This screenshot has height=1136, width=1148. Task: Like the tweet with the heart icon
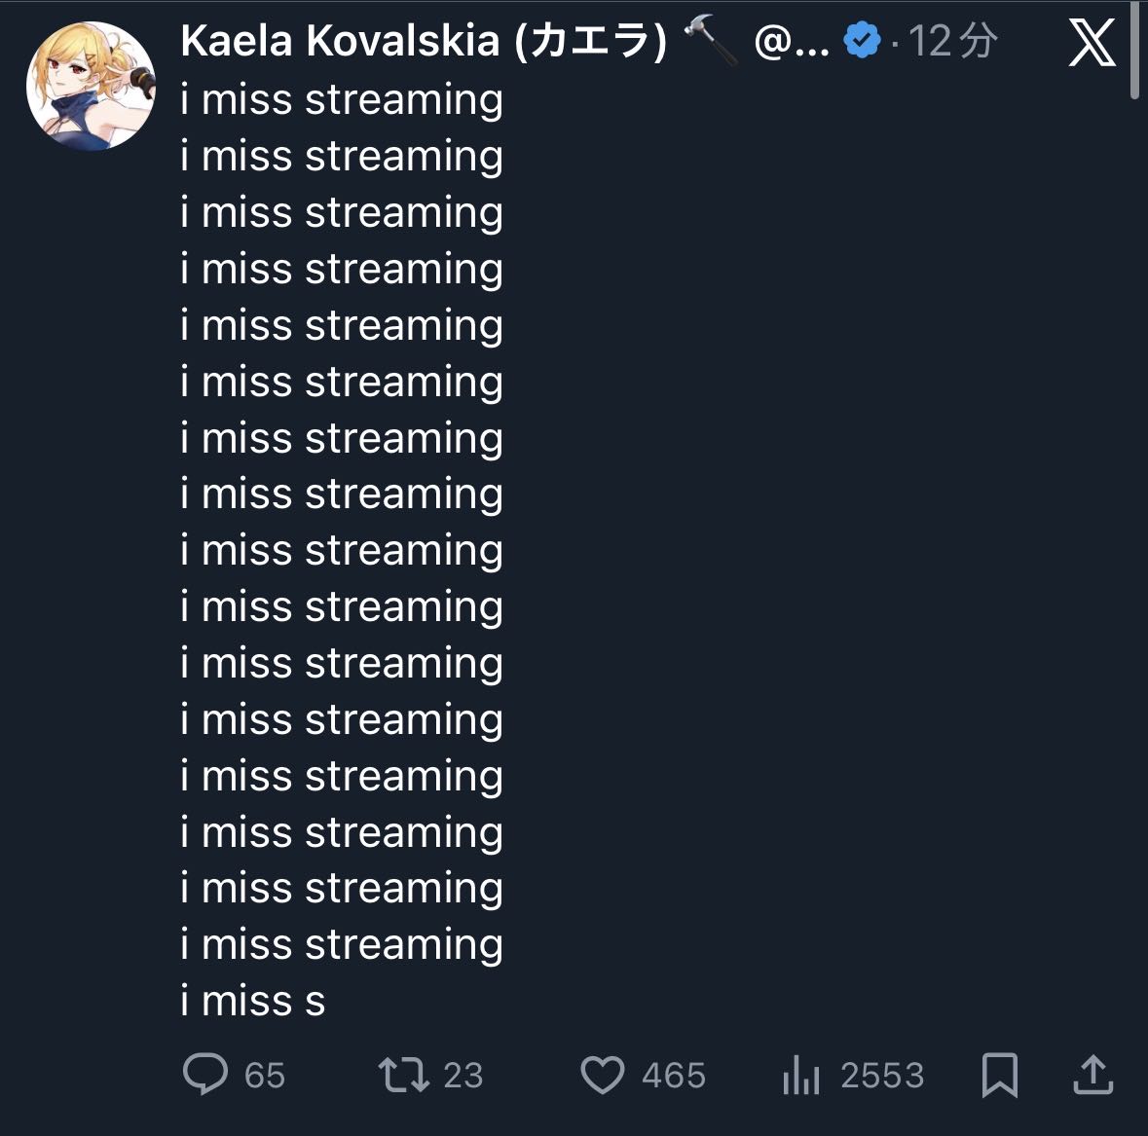(x=602, y=1075)
